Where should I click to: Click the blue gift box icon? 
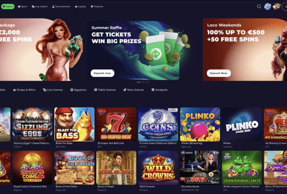[x=268, y=7]
